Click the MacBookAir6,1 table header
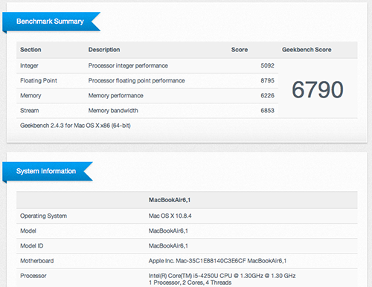This screenshot has width=372, height=287. (x=170, y=200)
